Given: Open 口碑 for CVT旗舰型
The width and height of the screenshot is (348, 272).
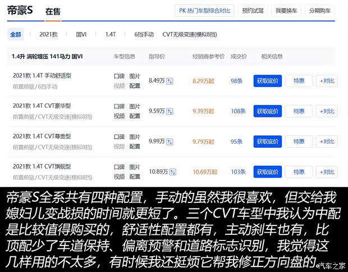Looking at the screenshot, I should tap(119, 167).
